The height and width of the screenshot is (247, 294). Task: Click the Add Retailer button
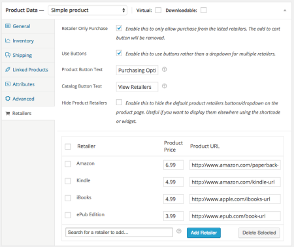[204, 233]
